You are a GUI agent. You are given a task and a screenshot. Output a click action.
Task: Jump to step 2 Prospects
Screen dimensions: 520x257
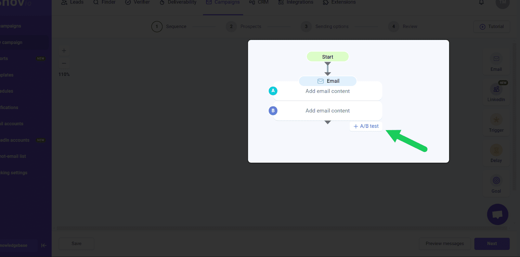tap(244, 27)
